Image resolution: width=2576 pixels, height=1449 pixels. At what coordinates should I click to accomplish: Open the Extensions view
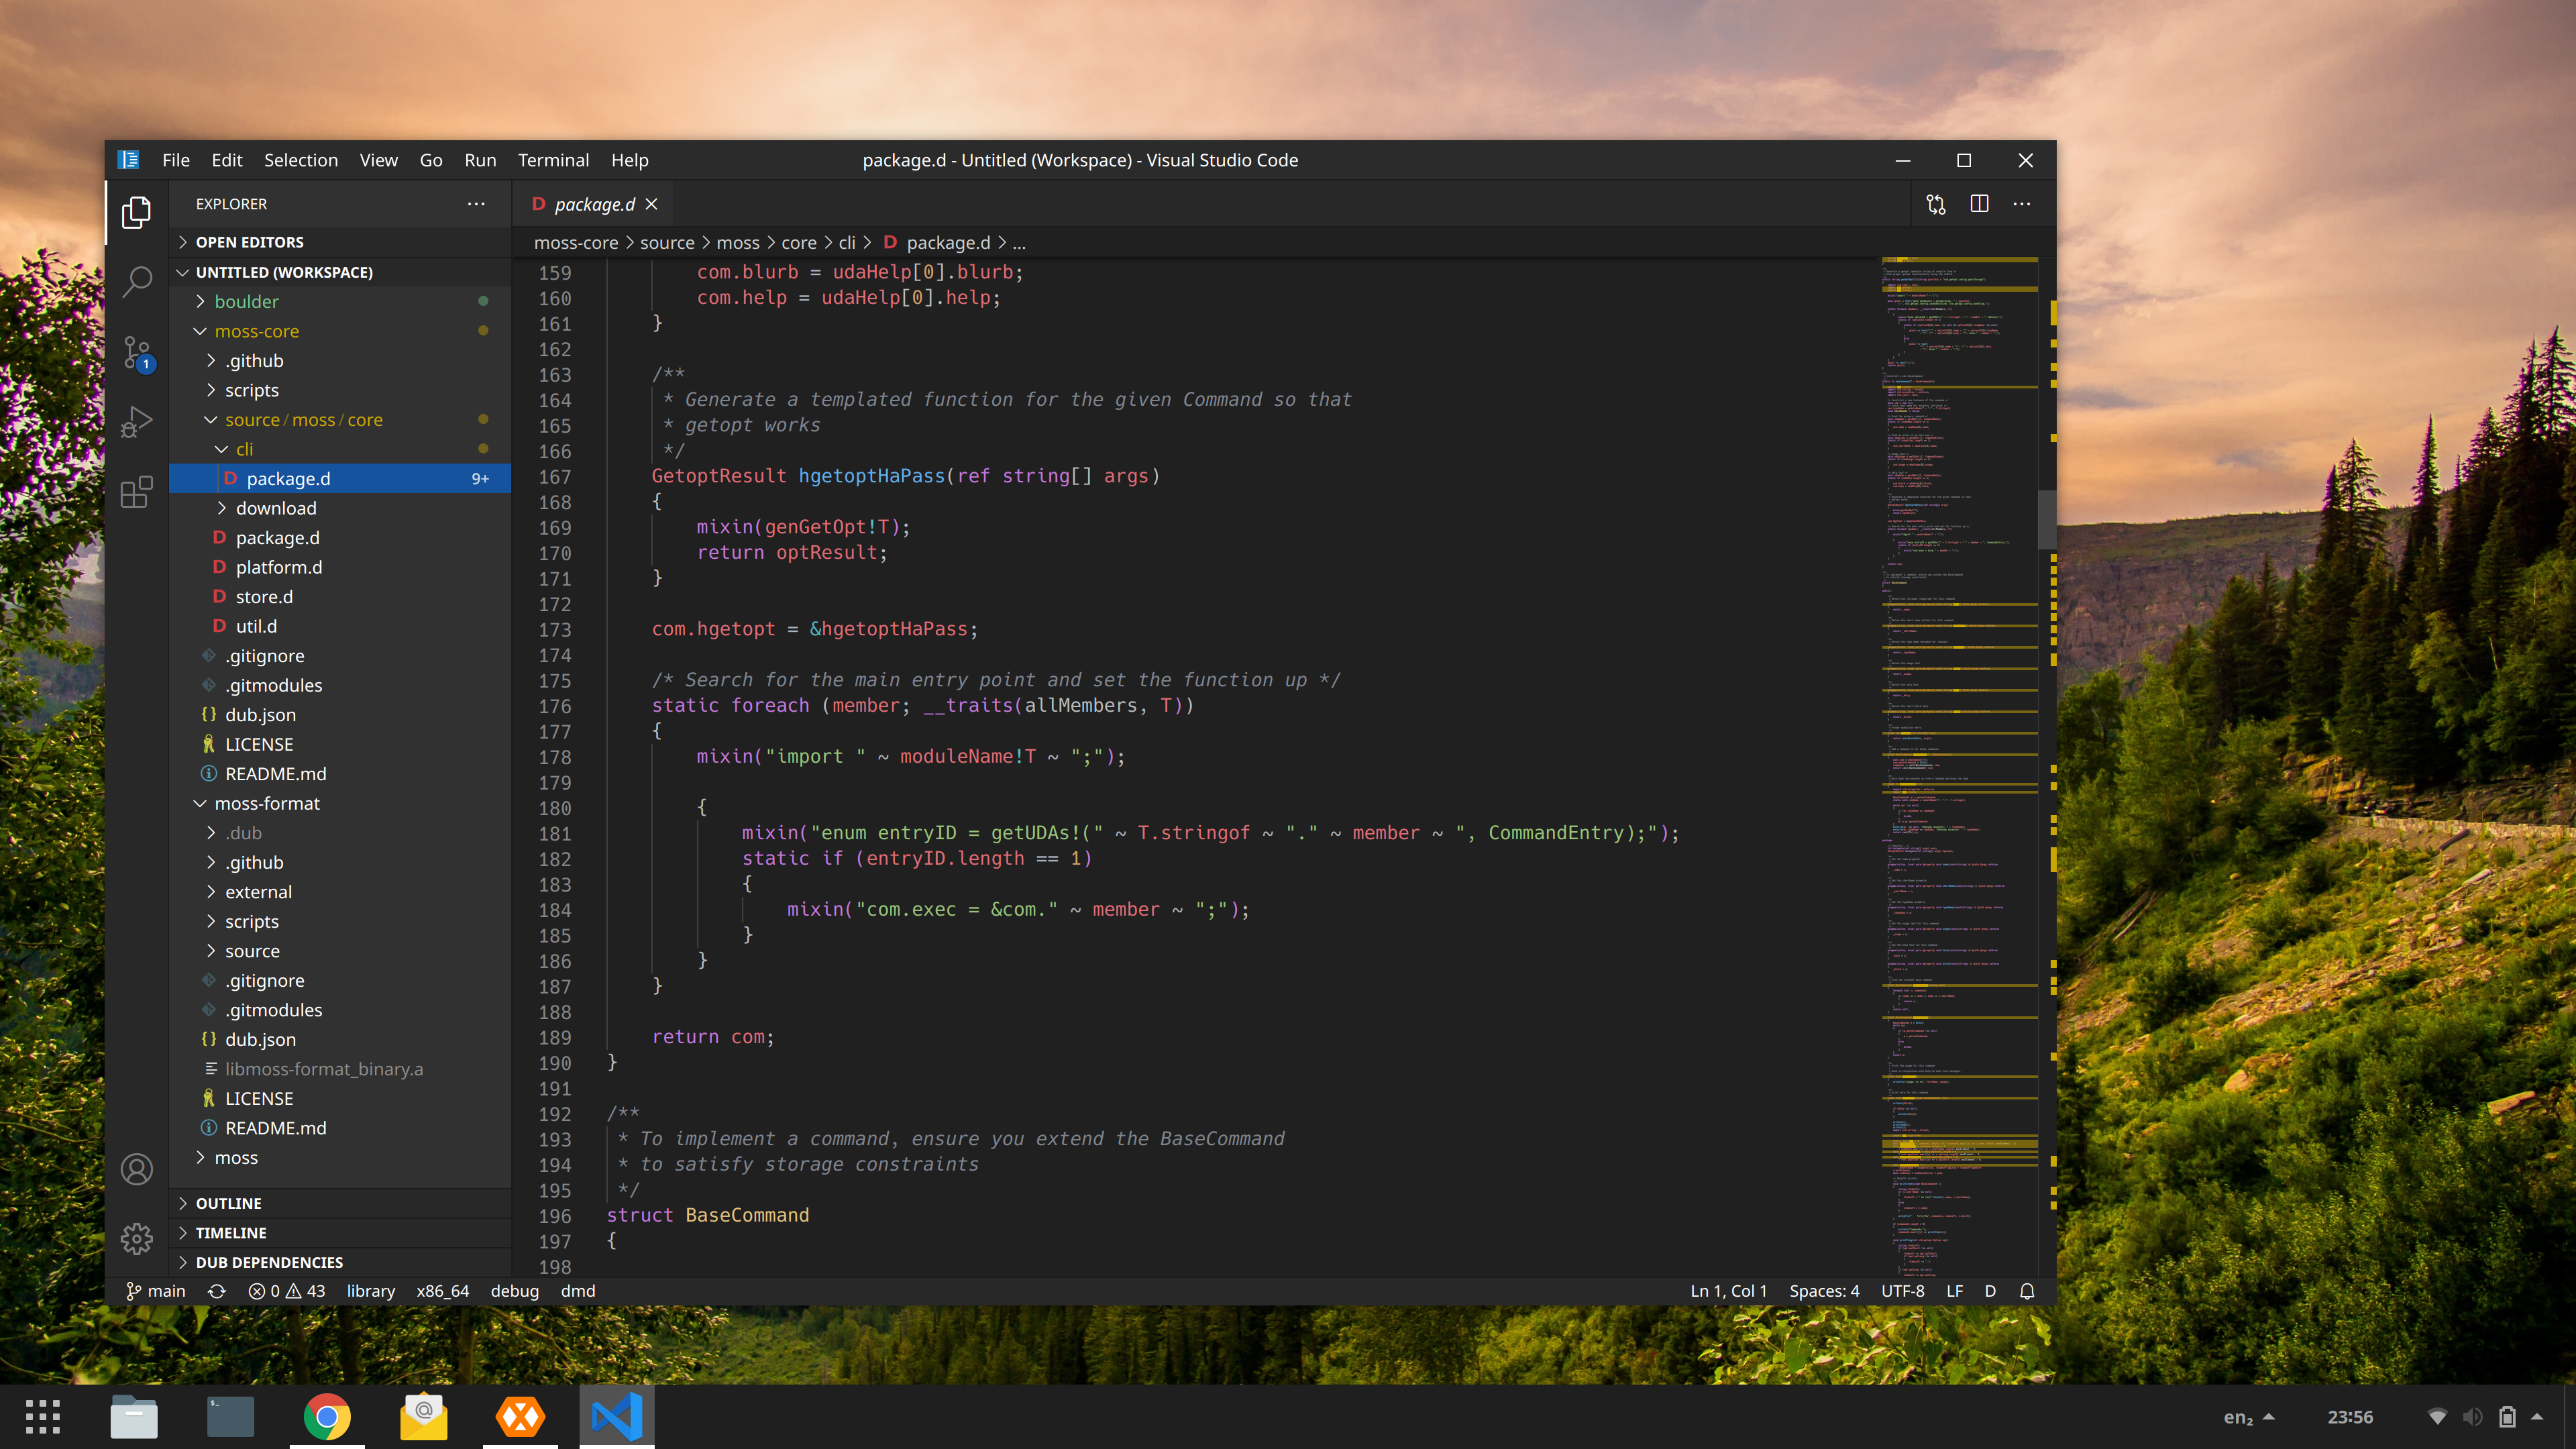[137, 491]
